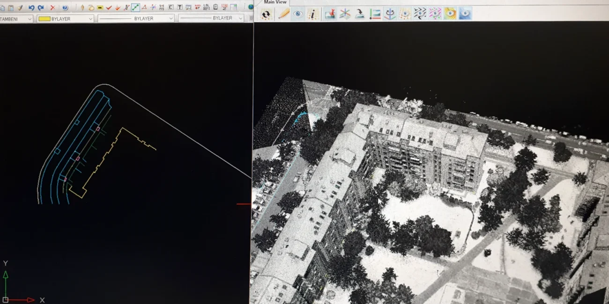
Task: Click the refresh point cloud icon
Action: (x=266, y=14)
